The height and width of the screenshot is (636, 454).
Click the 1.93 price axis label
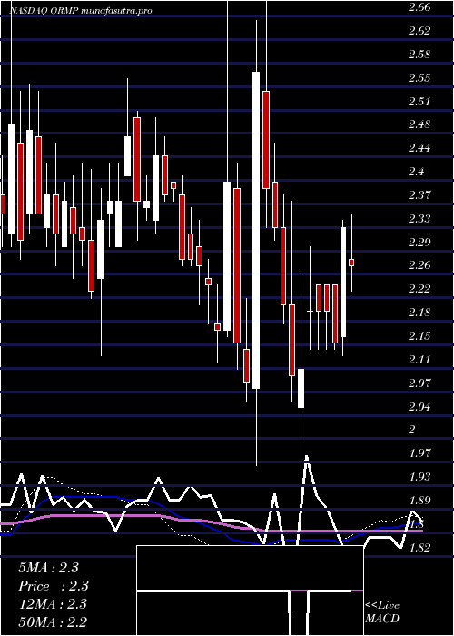(x=419, y=477)
